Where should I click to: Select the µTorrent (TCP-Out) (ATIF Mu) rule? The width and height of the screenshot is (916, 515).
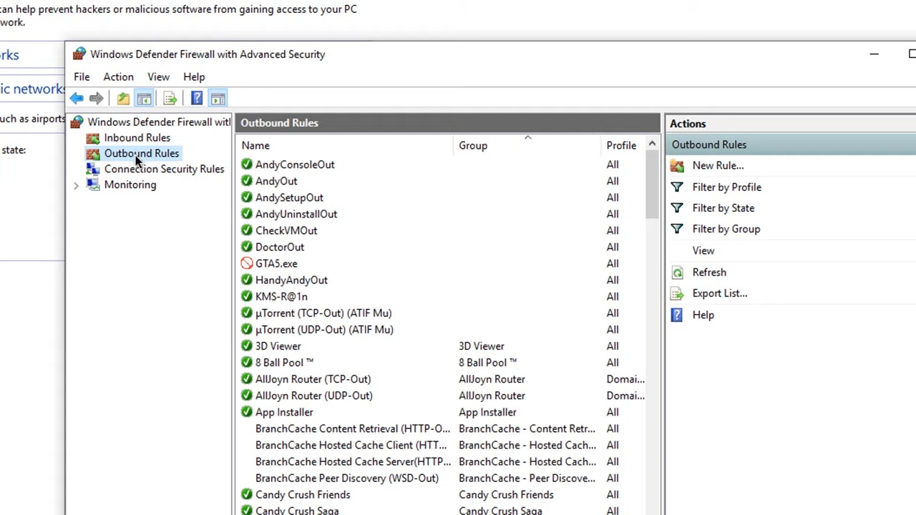323,313
